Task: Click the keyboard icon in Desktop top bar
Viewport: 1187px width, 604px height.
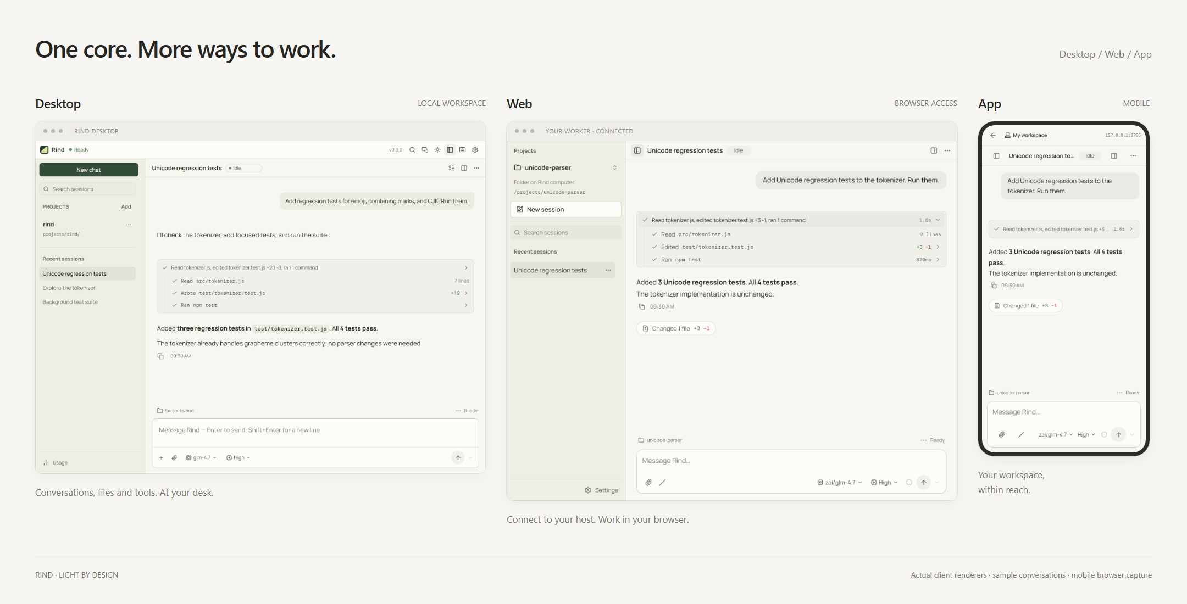Action: pyautogui.click(x=463, y=150)
